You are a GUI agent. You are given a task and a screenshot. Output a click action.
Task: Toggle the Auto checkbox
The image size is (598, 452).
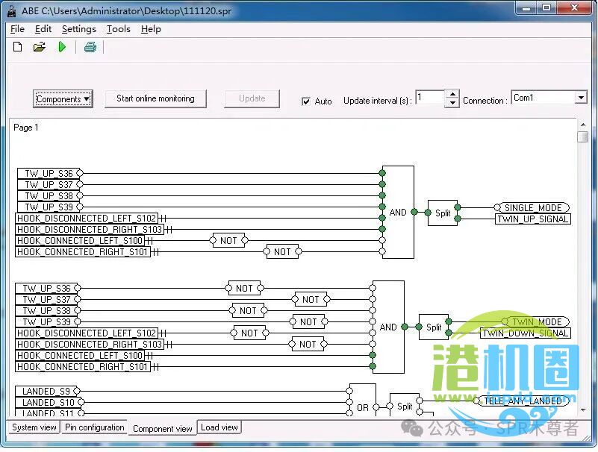[306, 101]
